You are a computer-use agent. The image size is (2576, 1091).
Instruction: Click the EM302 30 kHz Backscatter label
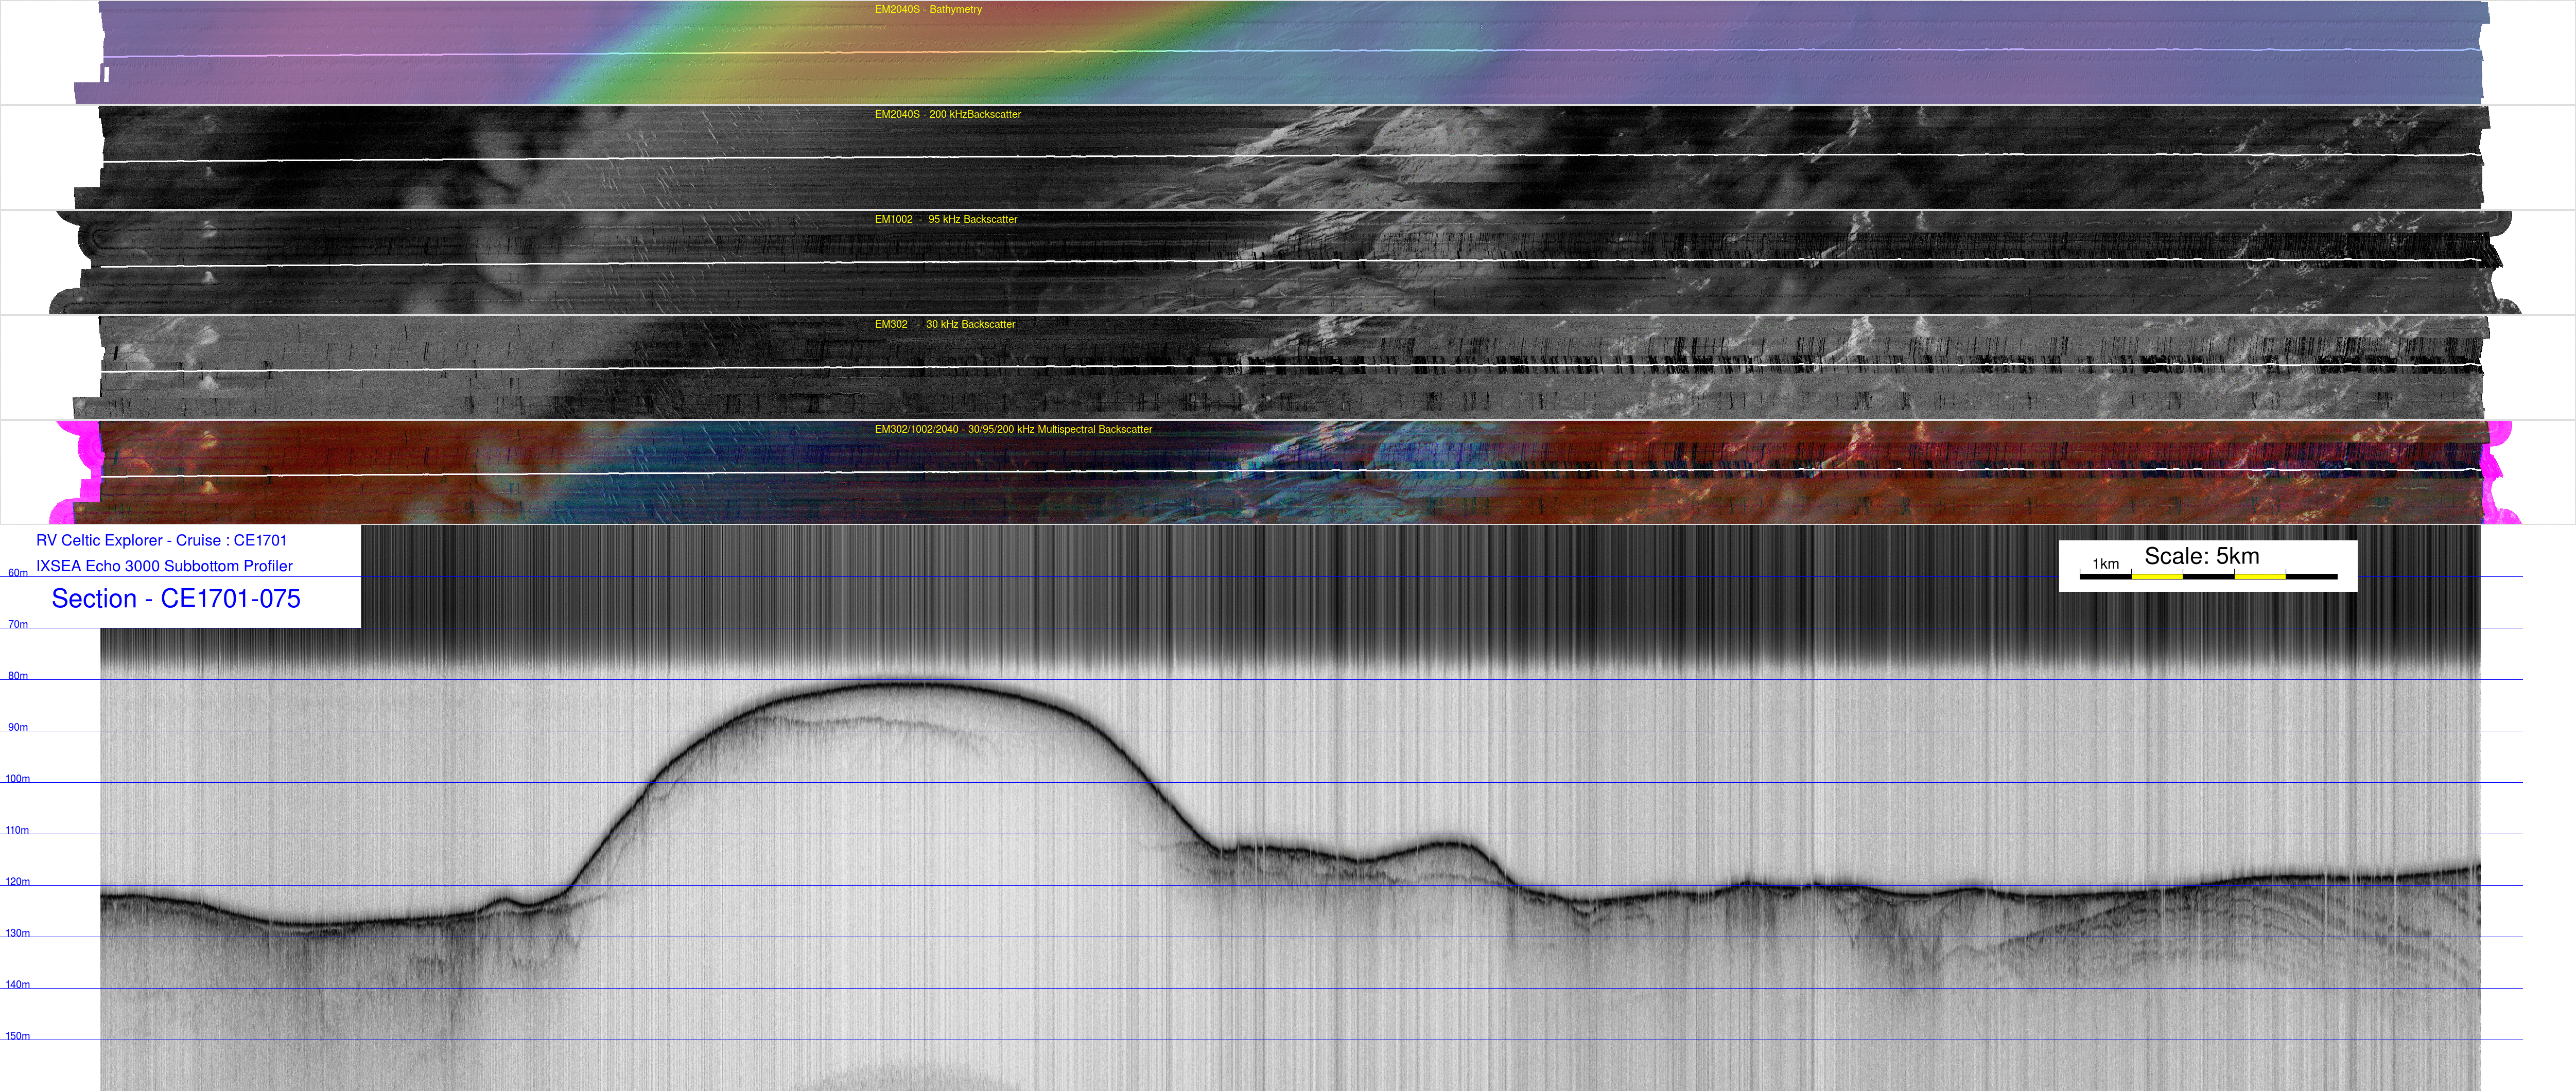tap(944, 324)
